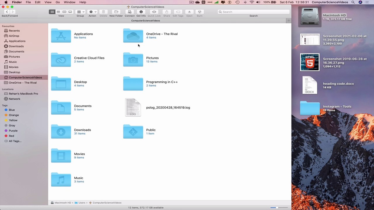Select heading code.docx on desktop
This screenshot has width=374, height=210.
[310, 85]
